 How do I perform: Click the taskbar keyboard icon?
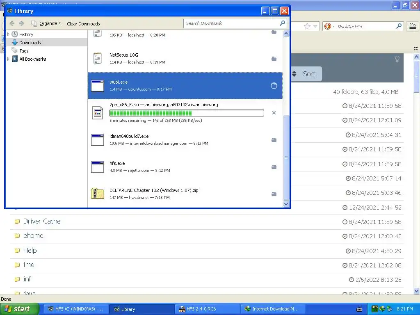click(x=359, y=309)
